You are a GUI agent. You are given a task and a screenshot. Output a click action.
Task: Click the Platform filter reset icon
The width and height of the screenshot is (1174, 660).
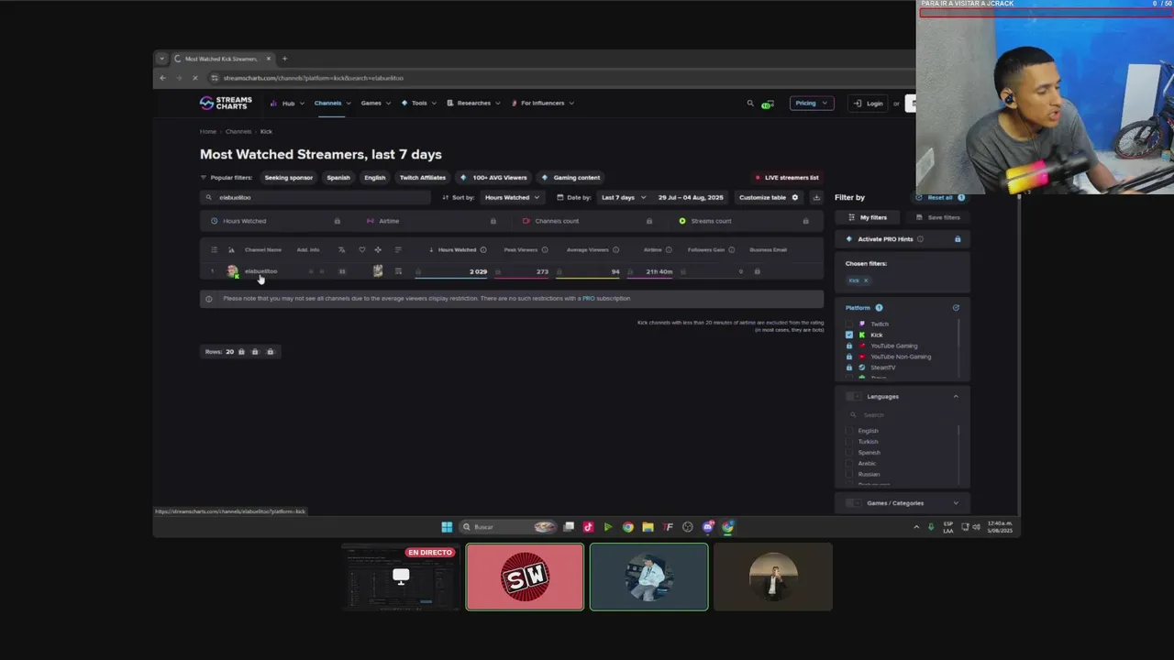tap(956, 308)
